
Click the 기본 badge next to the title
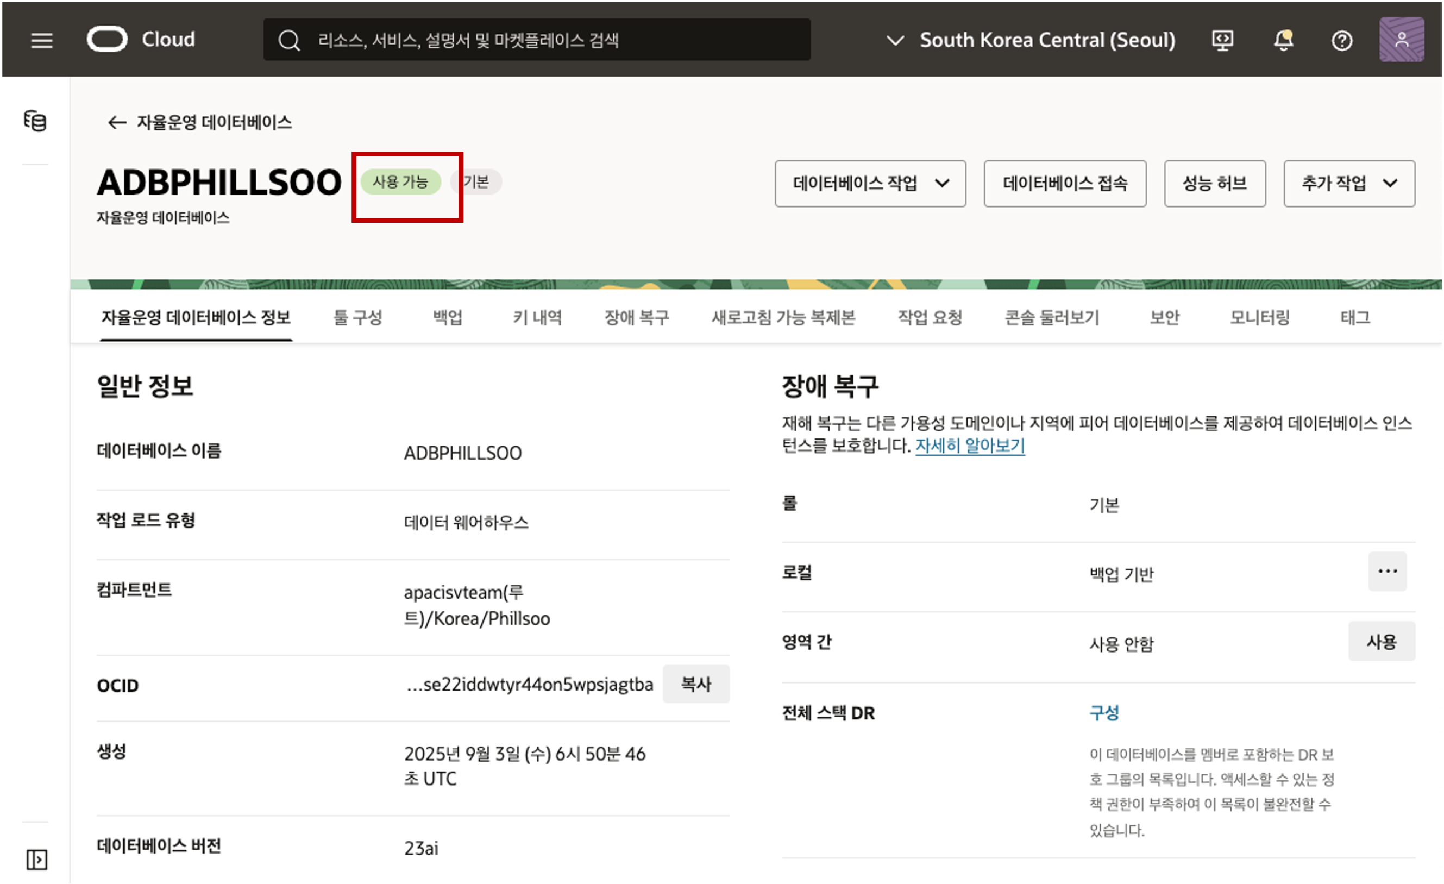pos(476,181)
